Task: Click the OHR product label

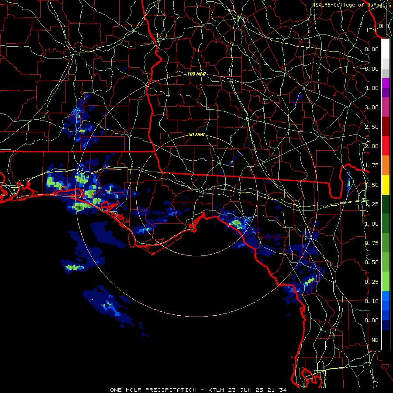Action: (x=384, y=26)
